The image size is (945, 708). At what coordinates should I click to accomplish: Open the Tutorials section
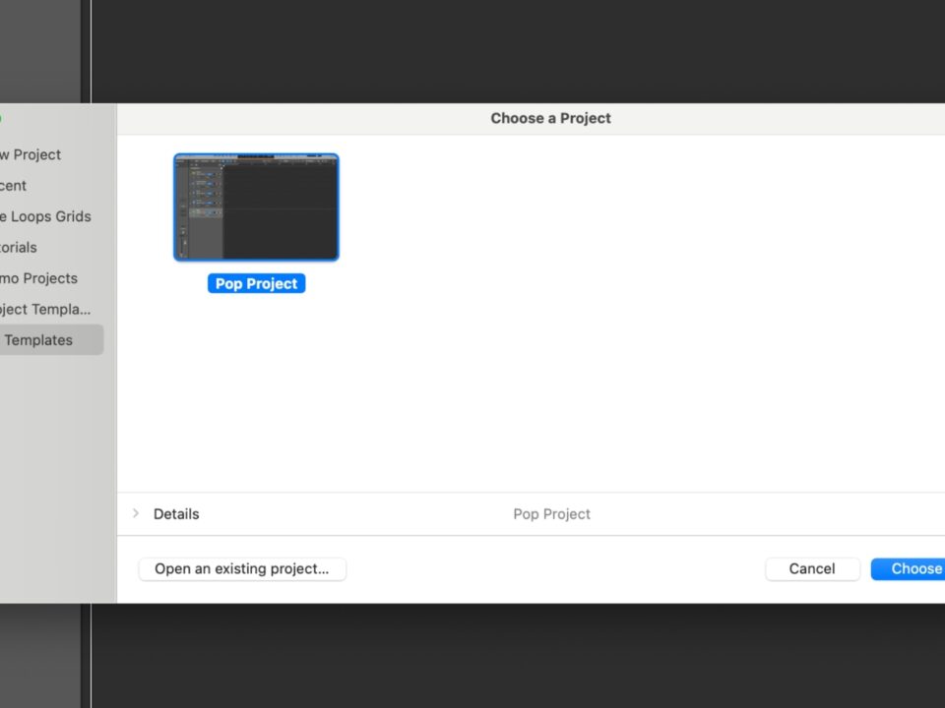pyautogui.click(x=19, y=248)
